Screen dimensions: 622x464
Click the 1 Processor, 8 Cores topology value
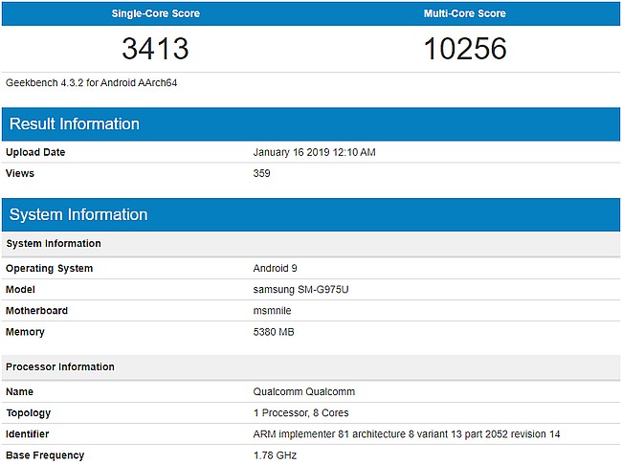301,413
